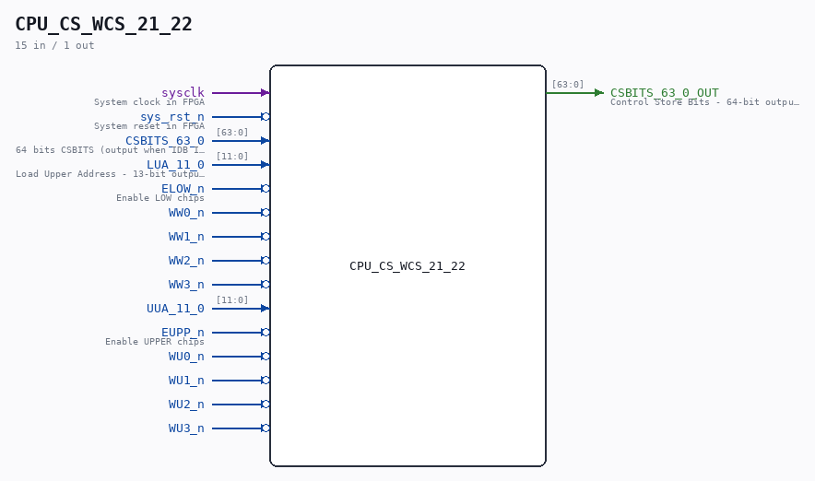Click the CSBITS_63_0 input port label
Screen dimensions: 815x481
point(165,141)
